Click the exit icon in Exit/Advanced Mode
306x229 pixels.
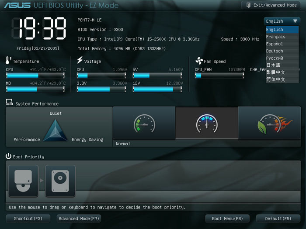coord(248,5)
